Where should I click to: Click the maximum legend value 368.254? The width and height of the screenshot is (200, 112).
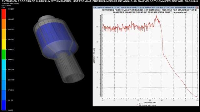point(11,9)
